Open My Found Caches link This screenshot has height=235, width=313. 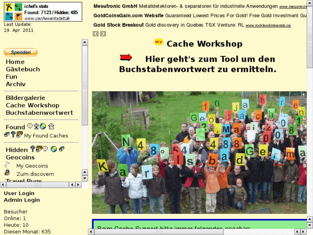[x=46, y=136]
